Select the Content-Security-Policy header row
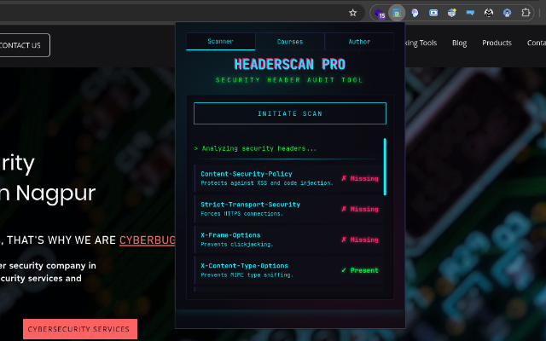 289,178
